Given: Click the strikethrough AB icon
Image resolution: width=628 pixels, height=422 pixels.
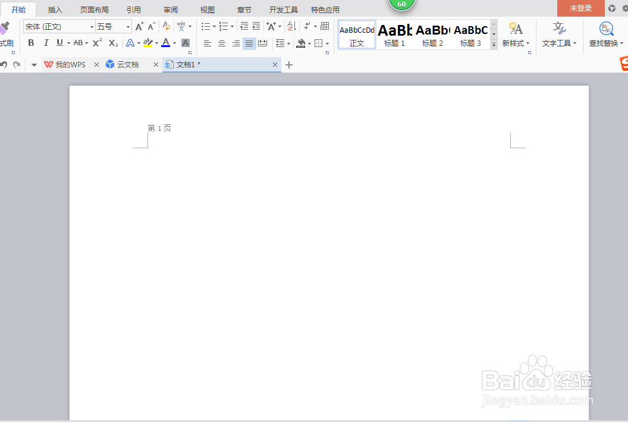Looking at the screenshot, I should tap(78, 43).
